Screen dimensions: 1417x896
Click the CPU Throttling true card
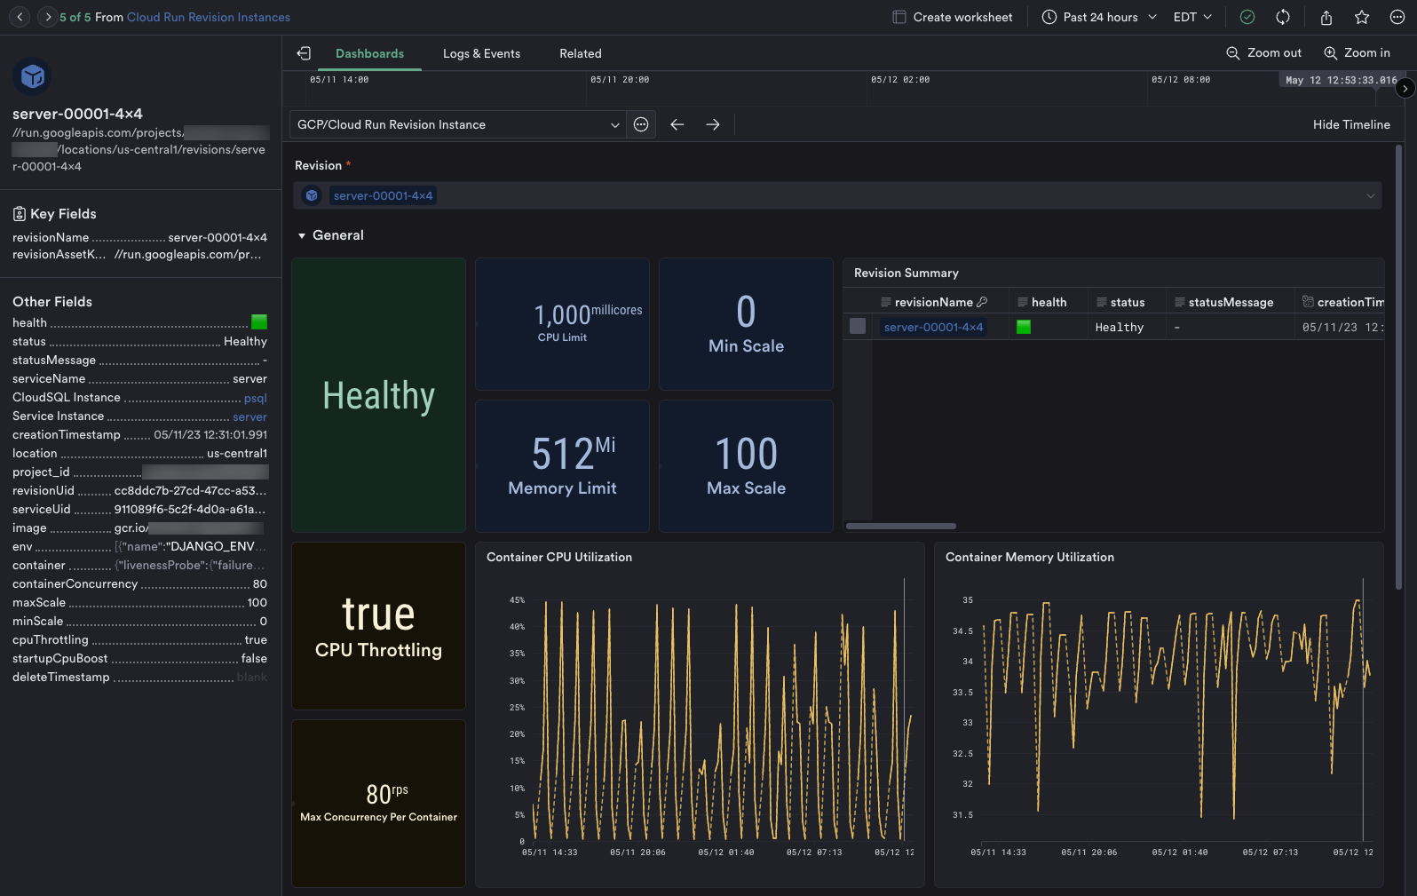point(378,626)
